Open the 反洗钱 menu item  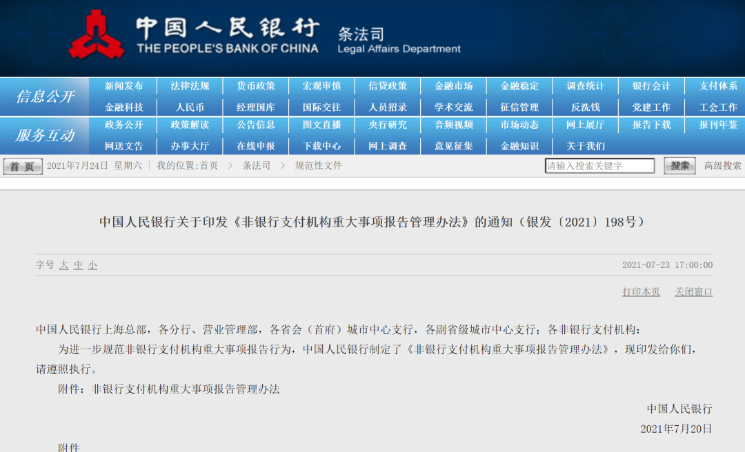586,107
